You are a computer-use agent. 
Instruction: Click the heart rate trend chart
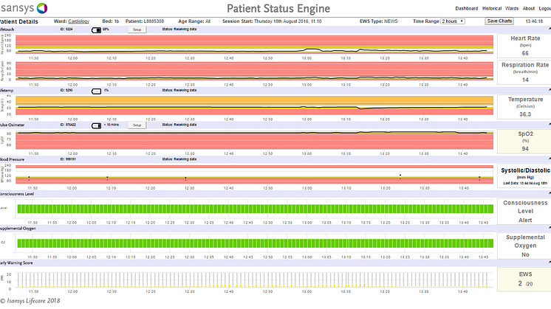coord(254,45)
